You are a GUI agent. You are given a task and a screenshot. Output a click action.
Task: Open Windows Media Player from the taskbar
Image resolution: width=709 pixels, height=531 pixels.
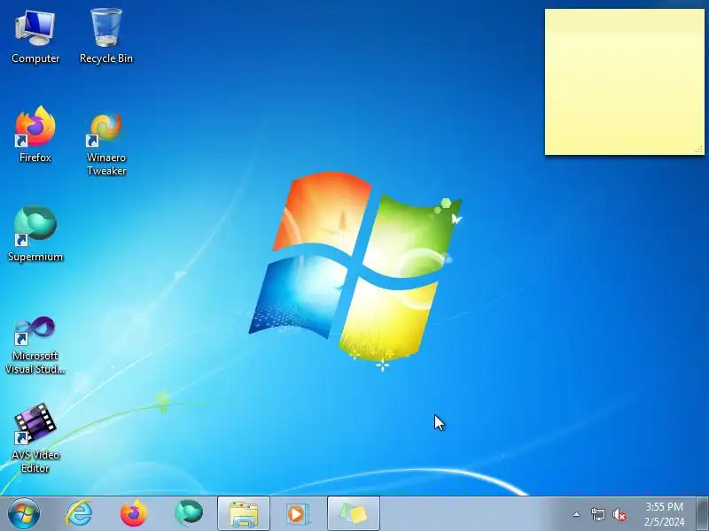point(297,514)
